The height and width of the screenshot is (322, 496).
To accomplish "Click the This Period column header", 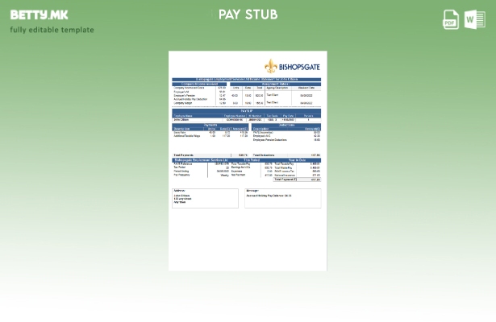I will click(x=251, y=159).
